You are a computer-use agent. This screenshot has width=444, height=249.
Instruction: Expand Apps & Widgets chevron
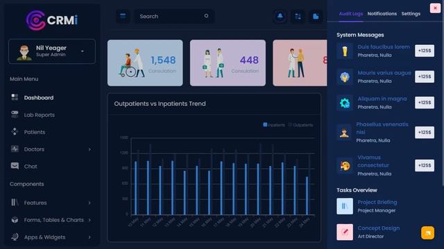89,237
